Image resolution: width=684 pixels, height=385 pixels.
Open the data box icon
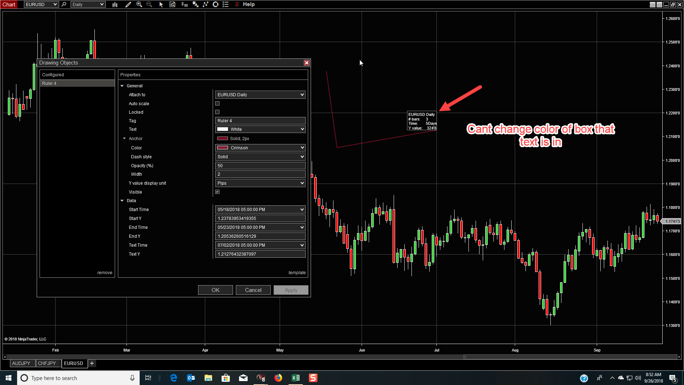(172, 5)
